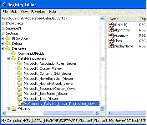Open the Favorites menu
Image resolution: width=147 pixels, height=125 pixels.
click(x=38, y=12)
